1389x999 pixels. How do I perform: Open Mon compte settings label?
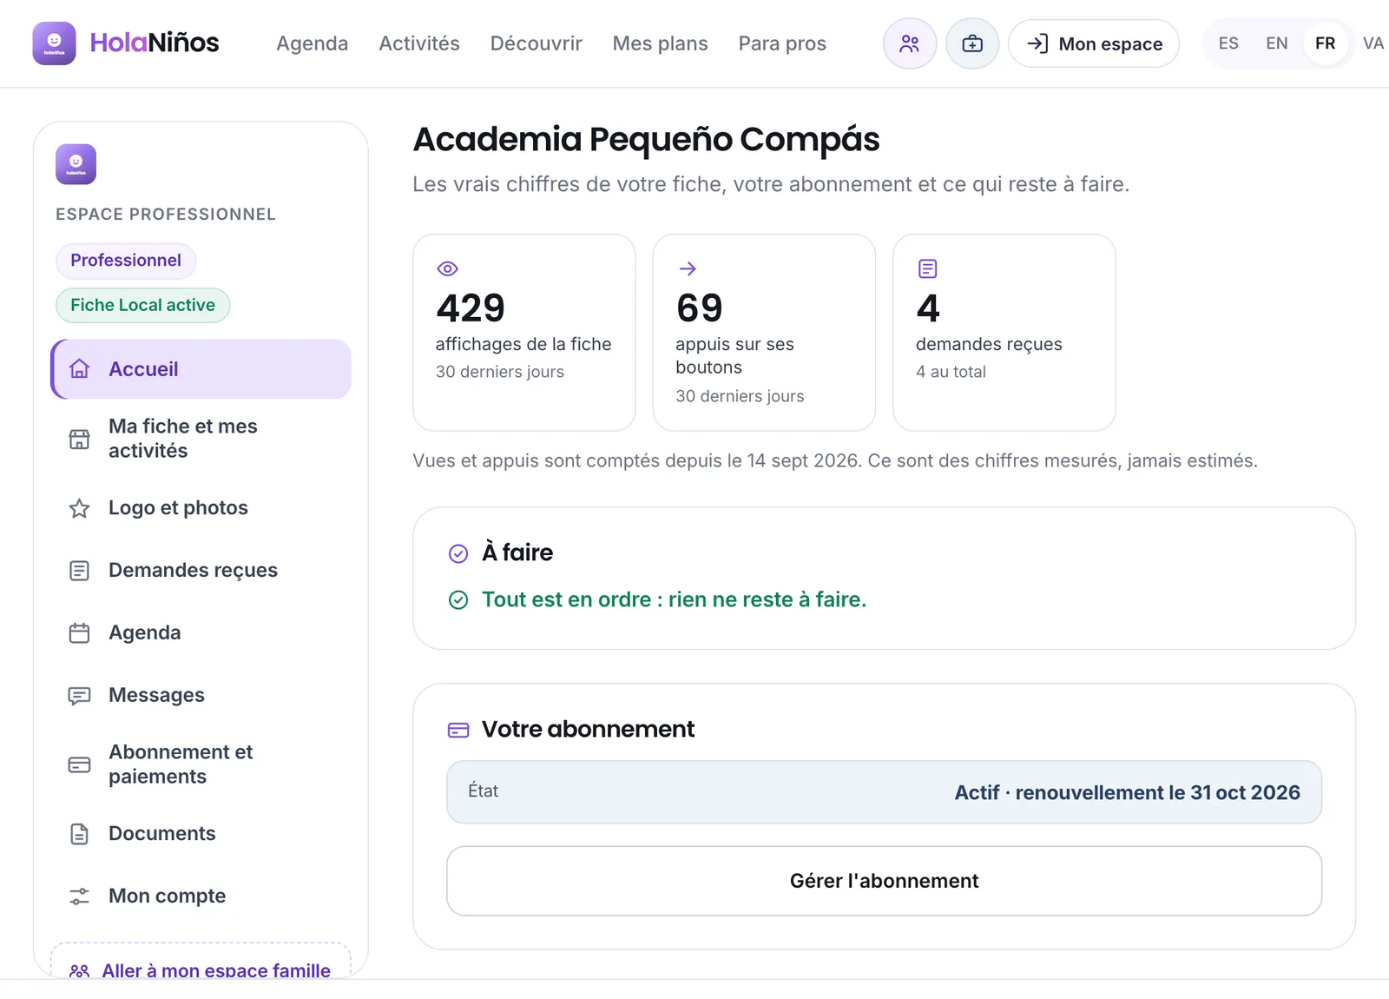167,896
